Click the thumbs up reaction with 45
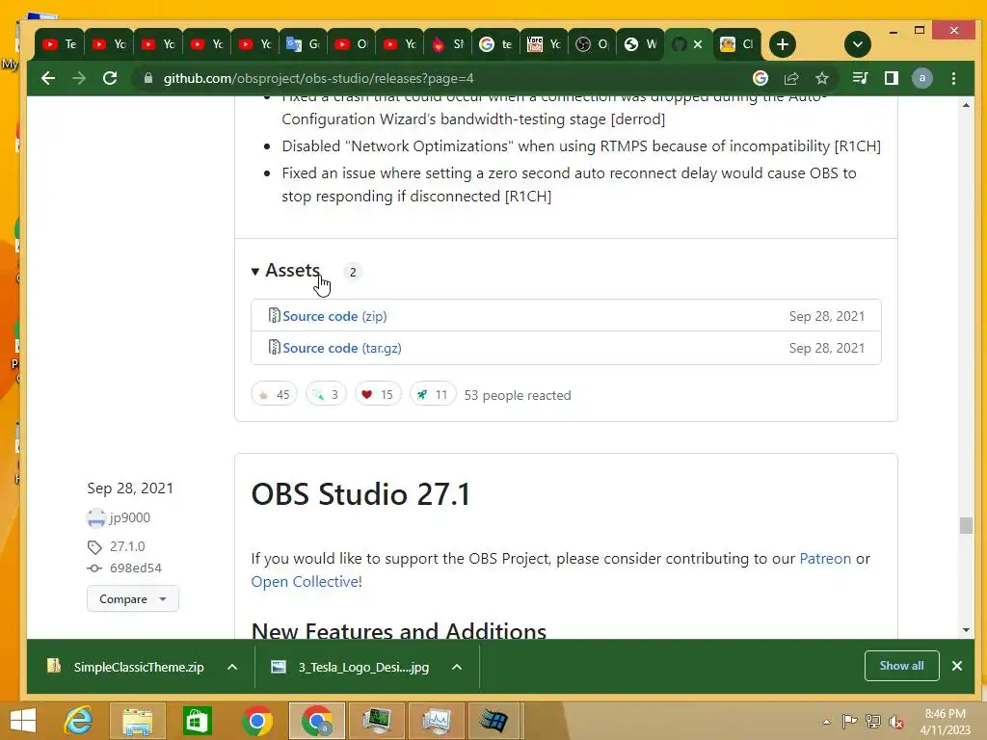This screenshot has height=740, width=987. click(x=274, y=394)
